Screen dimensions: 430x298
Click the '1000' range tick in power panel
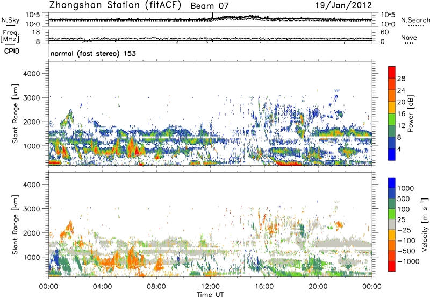32,146
